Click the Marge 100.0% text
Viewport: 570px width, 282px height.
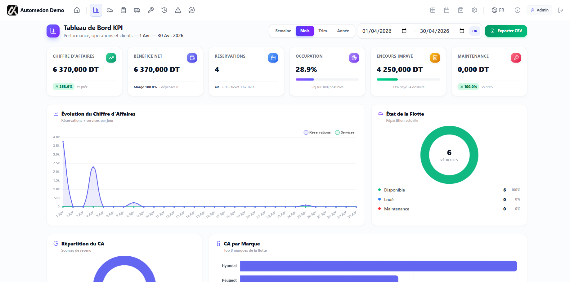pos(145,87)
